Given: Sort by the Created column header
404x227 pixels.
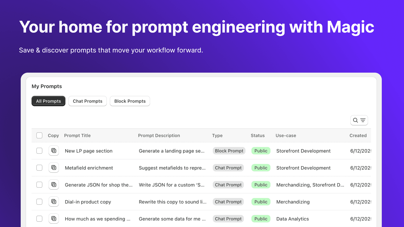Looking at the screenshot, I should [x=358, y=135].
